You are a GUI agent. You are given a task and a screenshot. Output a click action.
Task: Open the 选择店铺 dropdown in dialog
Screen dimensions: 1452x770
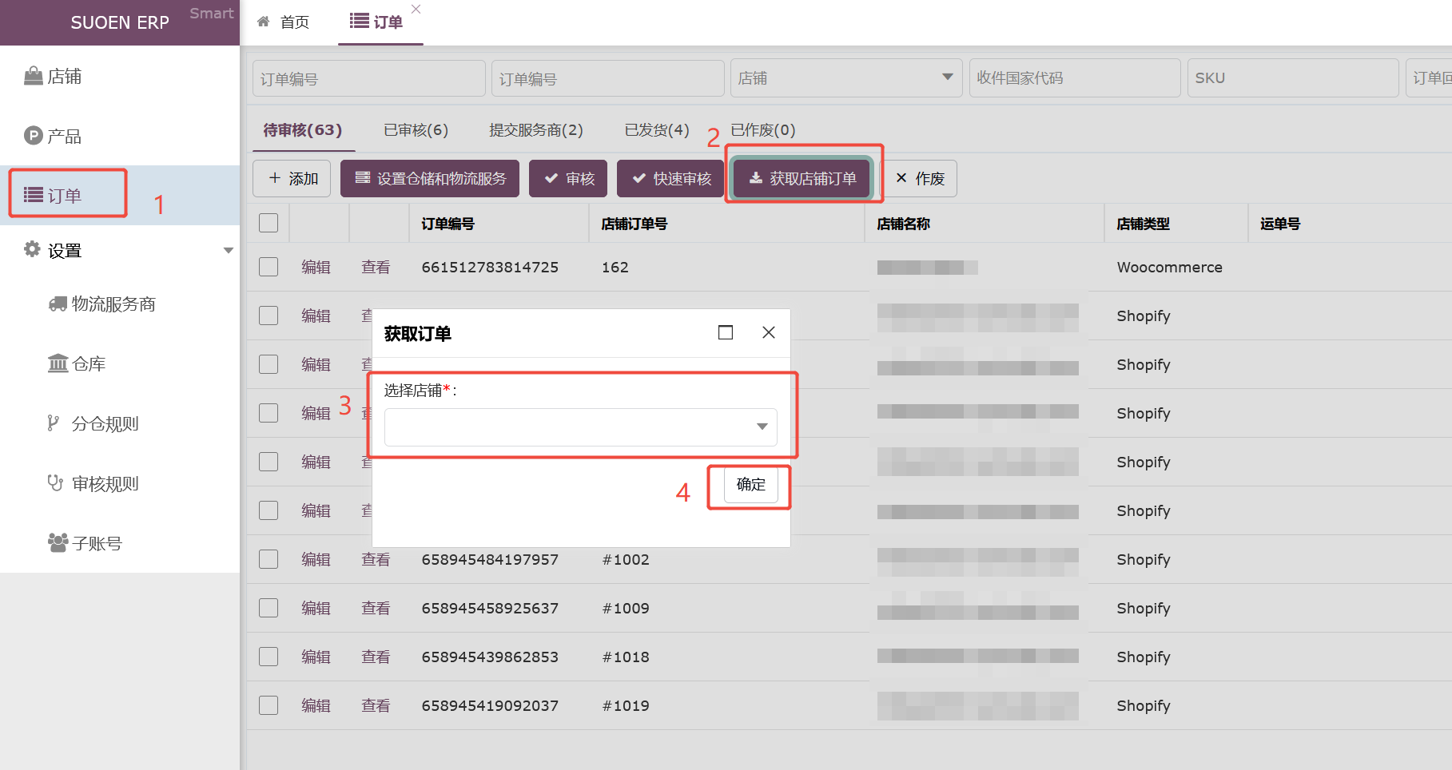point(581,427)
